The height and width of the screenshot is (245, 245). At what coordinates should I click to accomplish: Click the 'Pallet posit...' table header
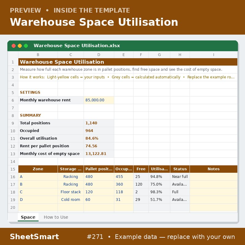pyautogui.click(x=99, y=169)
